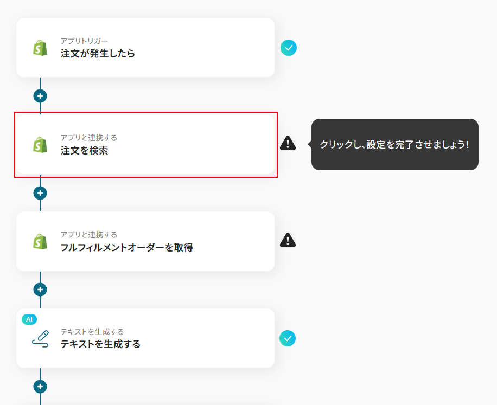Open the 注文が発生したら trigger card
497x405 pixels.
145,48
